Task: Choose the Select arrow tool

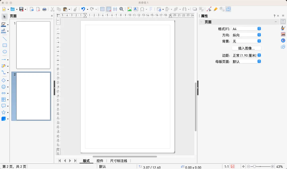Action: click(x=5, y=17)
